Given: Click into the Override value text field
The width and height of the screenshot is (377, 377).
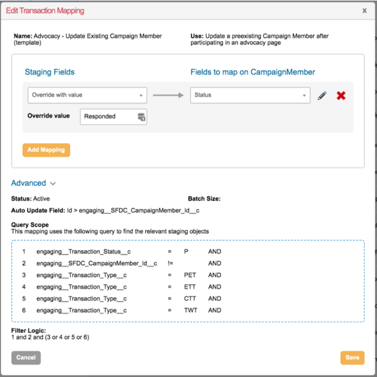Looking at the screenshot, I should click(108, 117).
